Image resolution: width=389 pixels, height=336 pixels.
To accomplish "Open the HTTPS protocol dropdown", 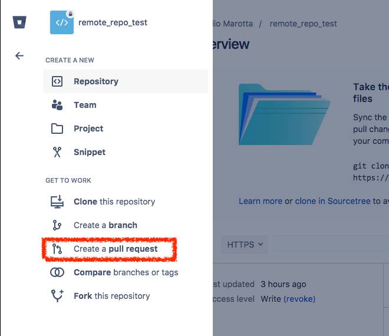I will [x=245, y=245].
